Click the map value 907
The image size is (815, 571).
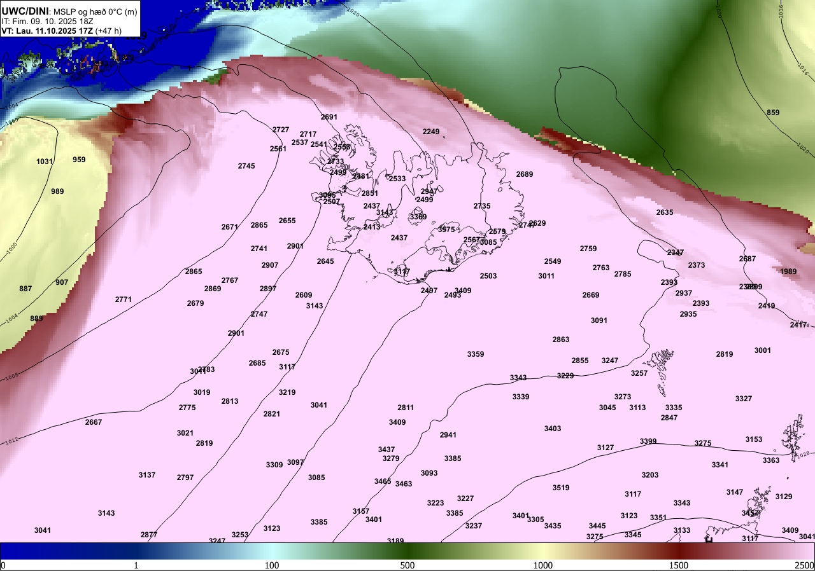point(62,282)
